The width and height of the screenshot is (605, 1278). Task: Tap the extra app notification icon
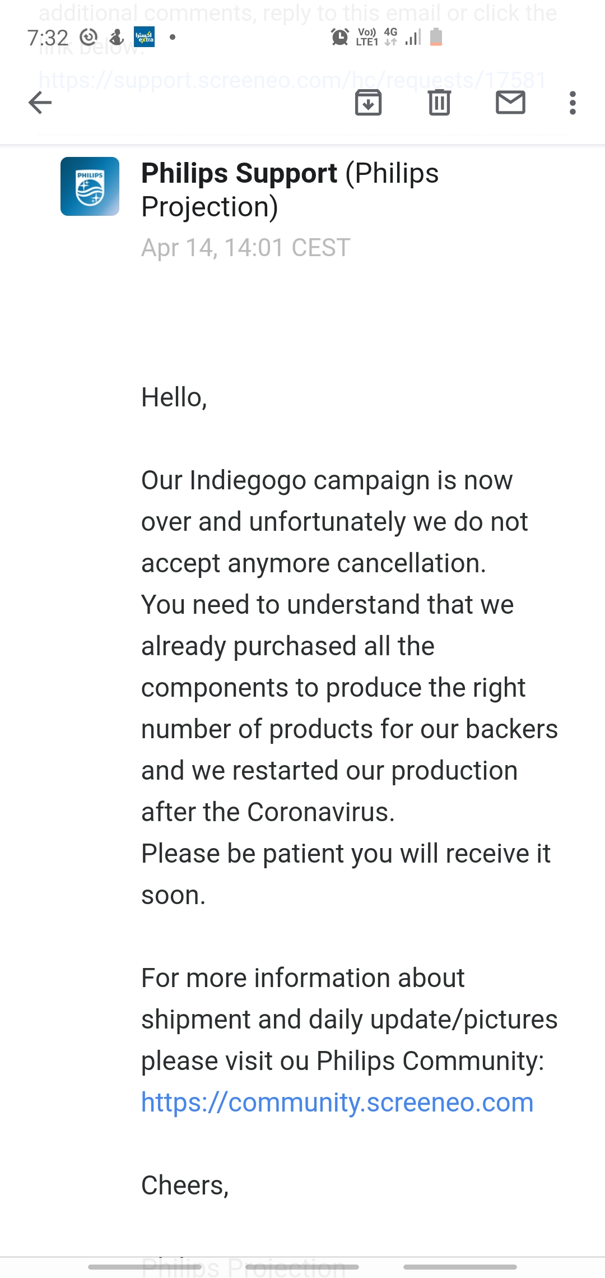(145, 37)
